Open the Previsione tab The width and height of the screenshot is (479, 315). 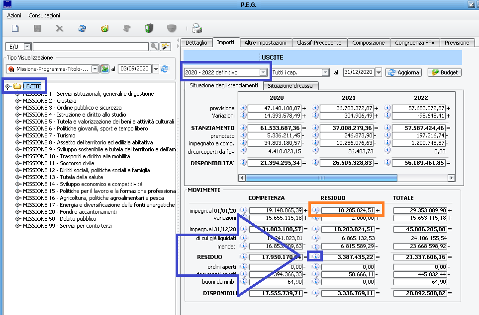click(x=457, y=43)
